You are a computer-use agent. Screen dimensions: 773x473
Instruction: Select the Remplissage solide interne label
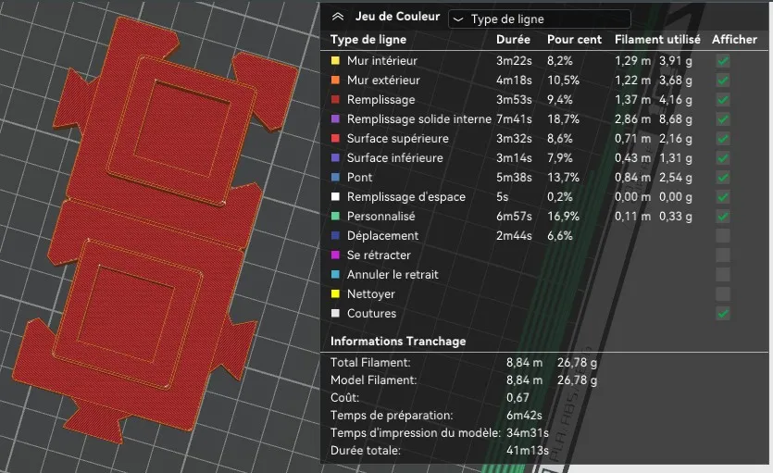[x=419, y=119]
